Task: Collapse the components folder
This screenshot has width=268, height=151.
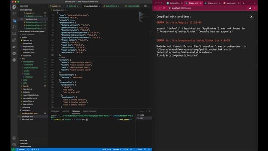Action: click(28, 62)
